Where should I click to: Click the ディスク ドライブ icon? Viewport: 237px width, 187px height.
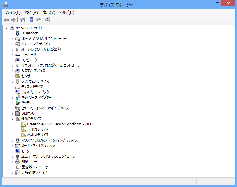pos(18,87)
